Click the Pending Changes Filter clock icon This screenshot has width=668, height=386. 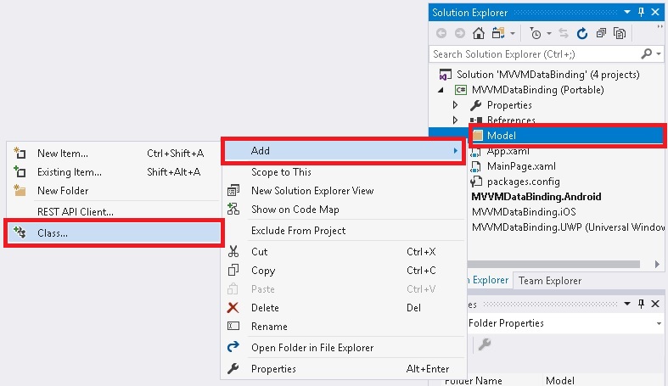point(535,34)
